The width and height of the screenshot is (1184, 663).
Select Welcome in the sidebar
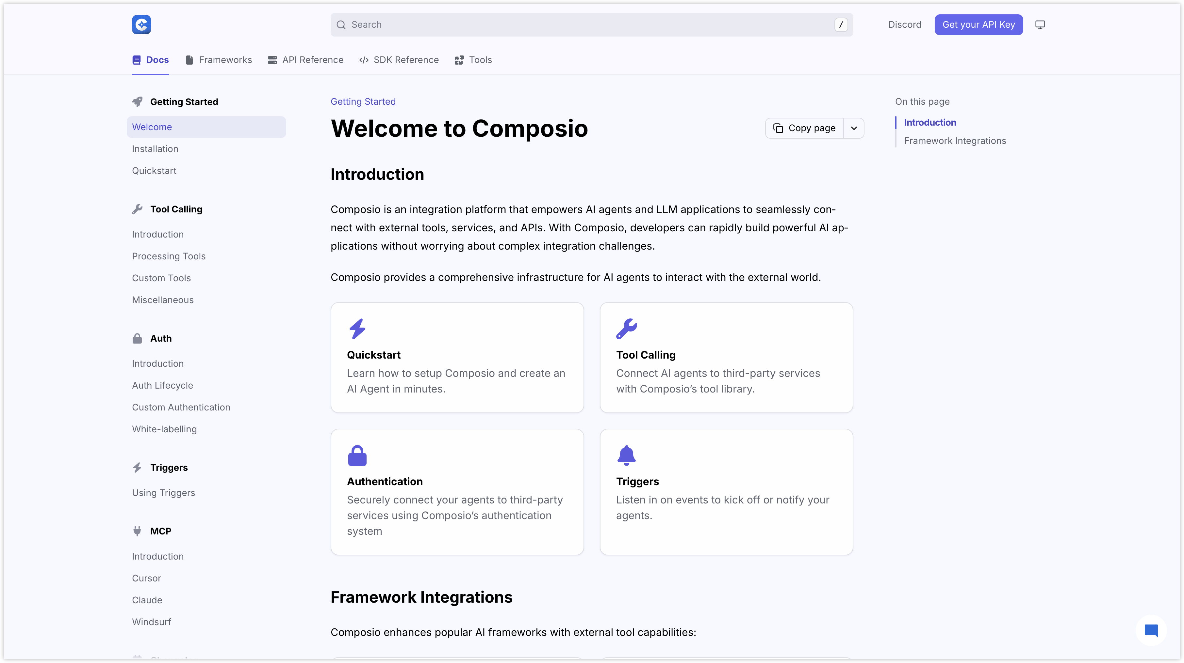pos(206,127)
